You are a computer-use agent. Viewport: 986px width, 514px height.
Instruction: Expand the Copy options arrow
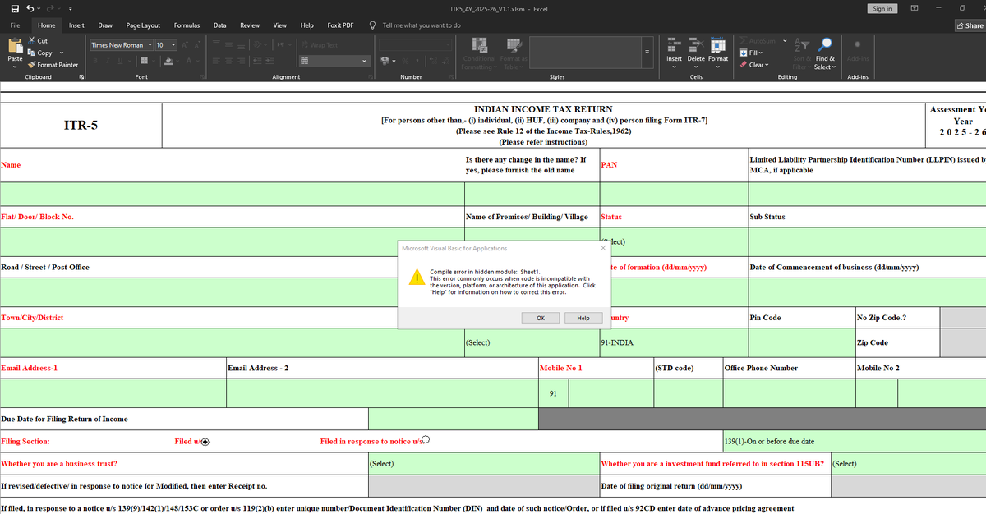(x=61, y=53)
